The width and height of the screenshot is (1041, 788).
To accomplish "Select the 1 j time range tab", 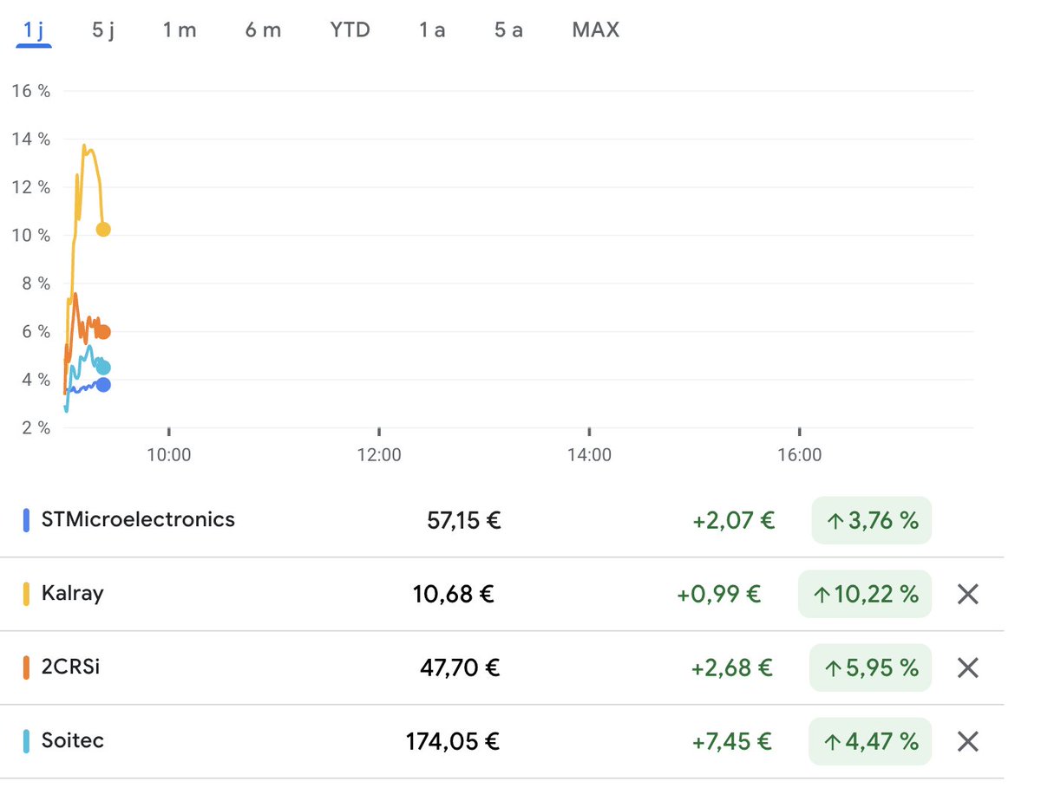I will pyautogui.click(x=35, y=30).
